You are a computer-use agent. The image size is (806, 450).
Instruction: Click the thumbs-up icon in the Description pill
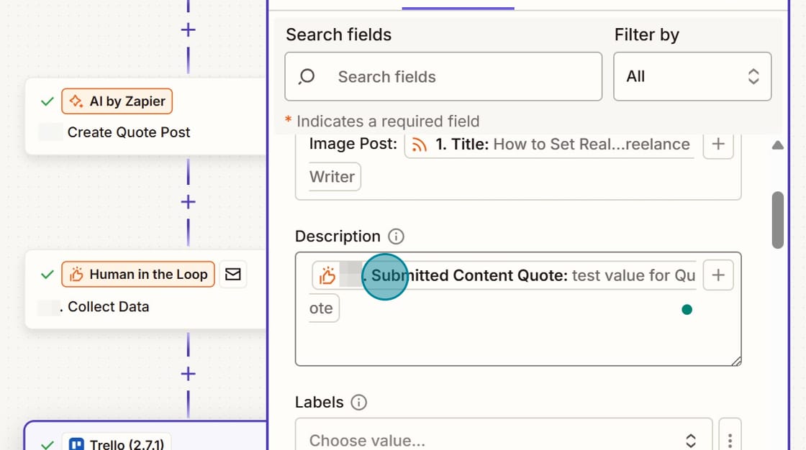pyautogui.click(x=328, y=275)
